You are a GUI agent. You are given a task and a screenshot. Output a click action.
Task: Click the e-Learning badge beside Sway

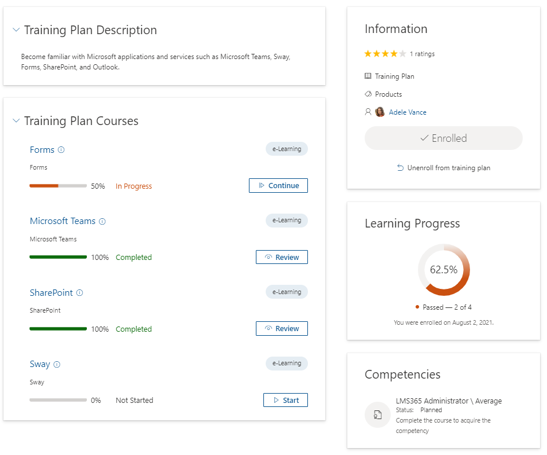tap(287, 363)
